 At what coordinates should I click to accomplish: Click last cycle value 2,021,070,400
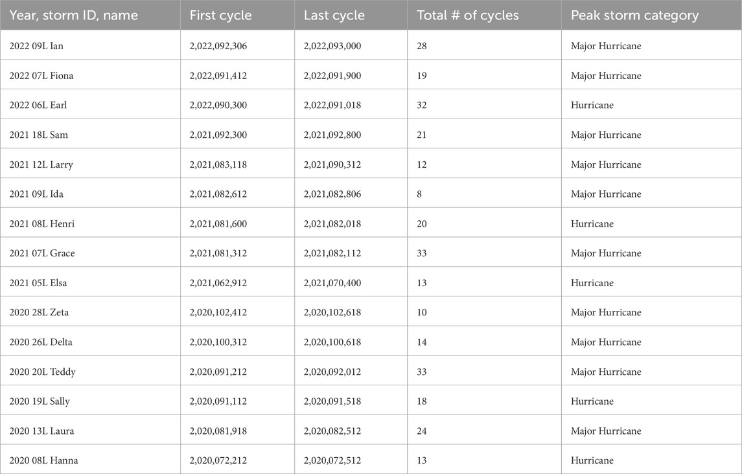click(332, 283)
